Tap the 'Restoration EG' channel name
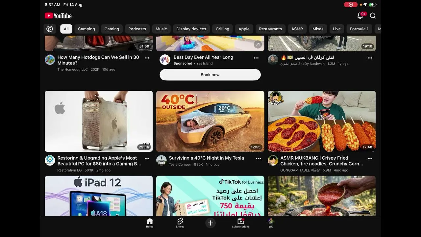The height and width of the screenshot is (237, 421). pos(69,170)
